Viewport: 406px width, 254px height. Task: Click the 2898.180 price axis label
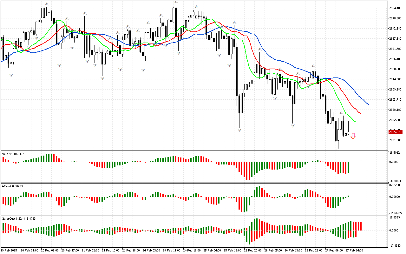coord(395,110)
